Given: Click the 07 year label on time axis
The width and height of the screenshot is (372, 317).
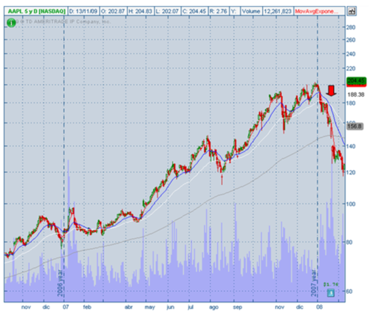Looking at the screenshot, I should point(66,307).
